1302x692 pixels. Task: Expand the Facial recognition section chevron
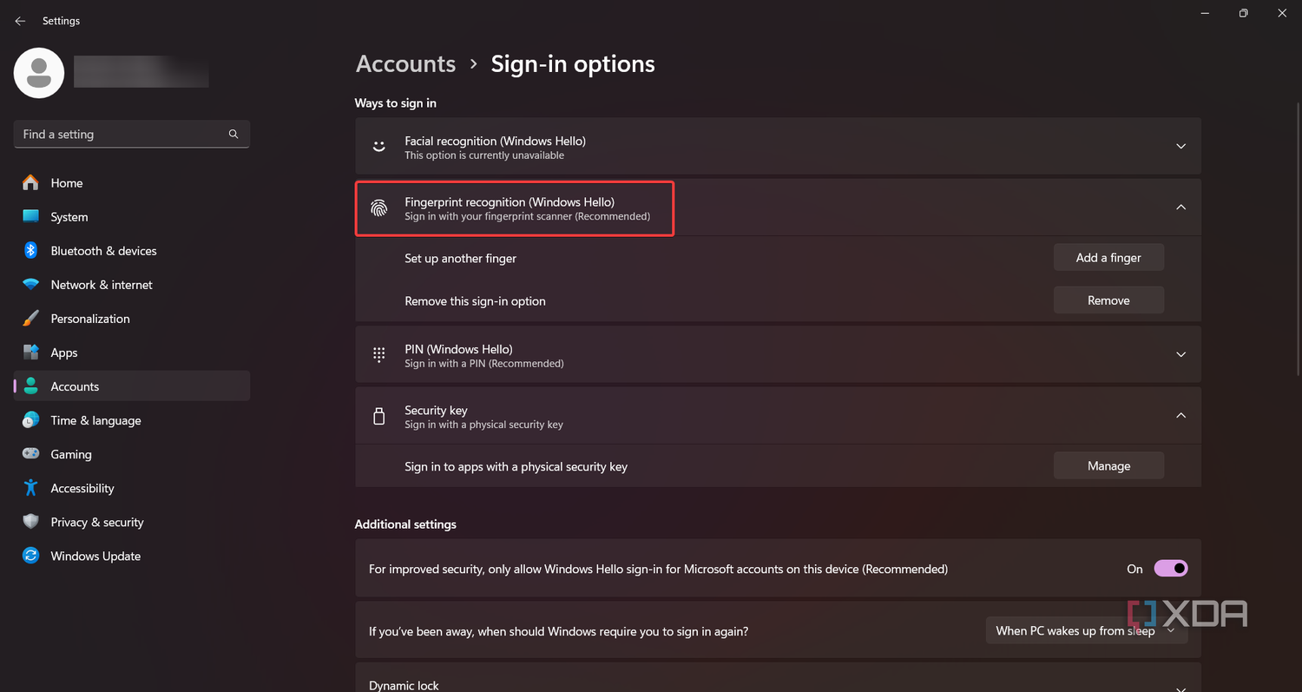(x=1180, y=146)
